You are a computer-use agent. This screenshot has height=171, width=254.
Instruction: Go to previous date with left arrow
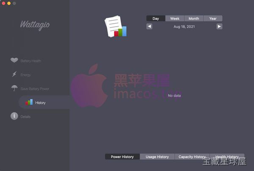149,26
